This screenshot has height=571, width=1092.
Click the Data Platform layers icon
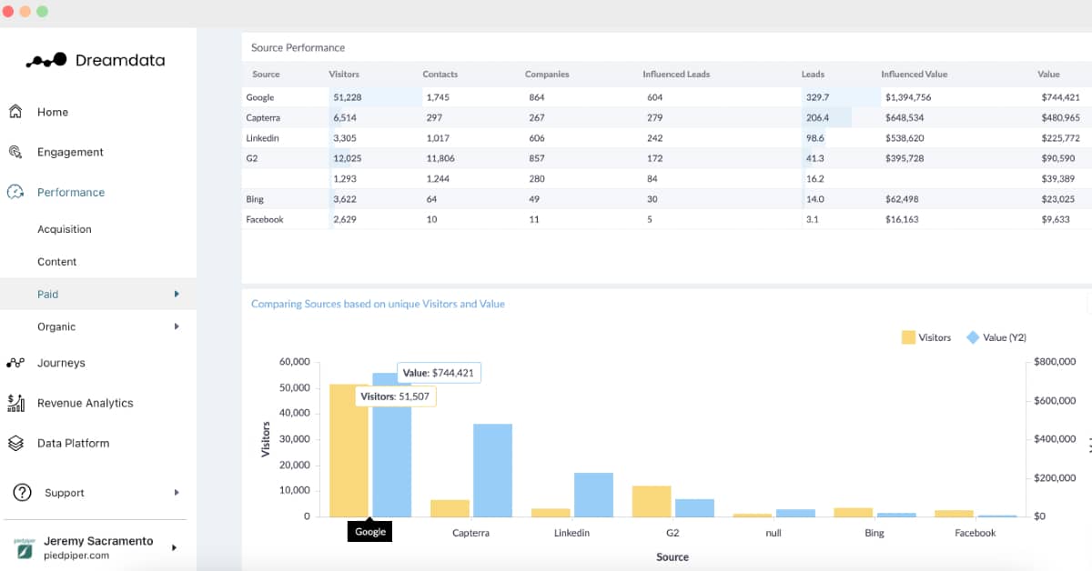(x=15, y=443)
